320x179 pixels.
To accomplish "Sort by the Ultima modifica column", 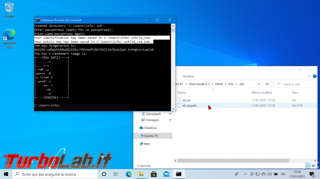I will tap(261, 93).
